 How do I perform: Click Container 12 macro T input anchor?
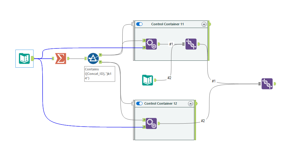click(144, 120)
